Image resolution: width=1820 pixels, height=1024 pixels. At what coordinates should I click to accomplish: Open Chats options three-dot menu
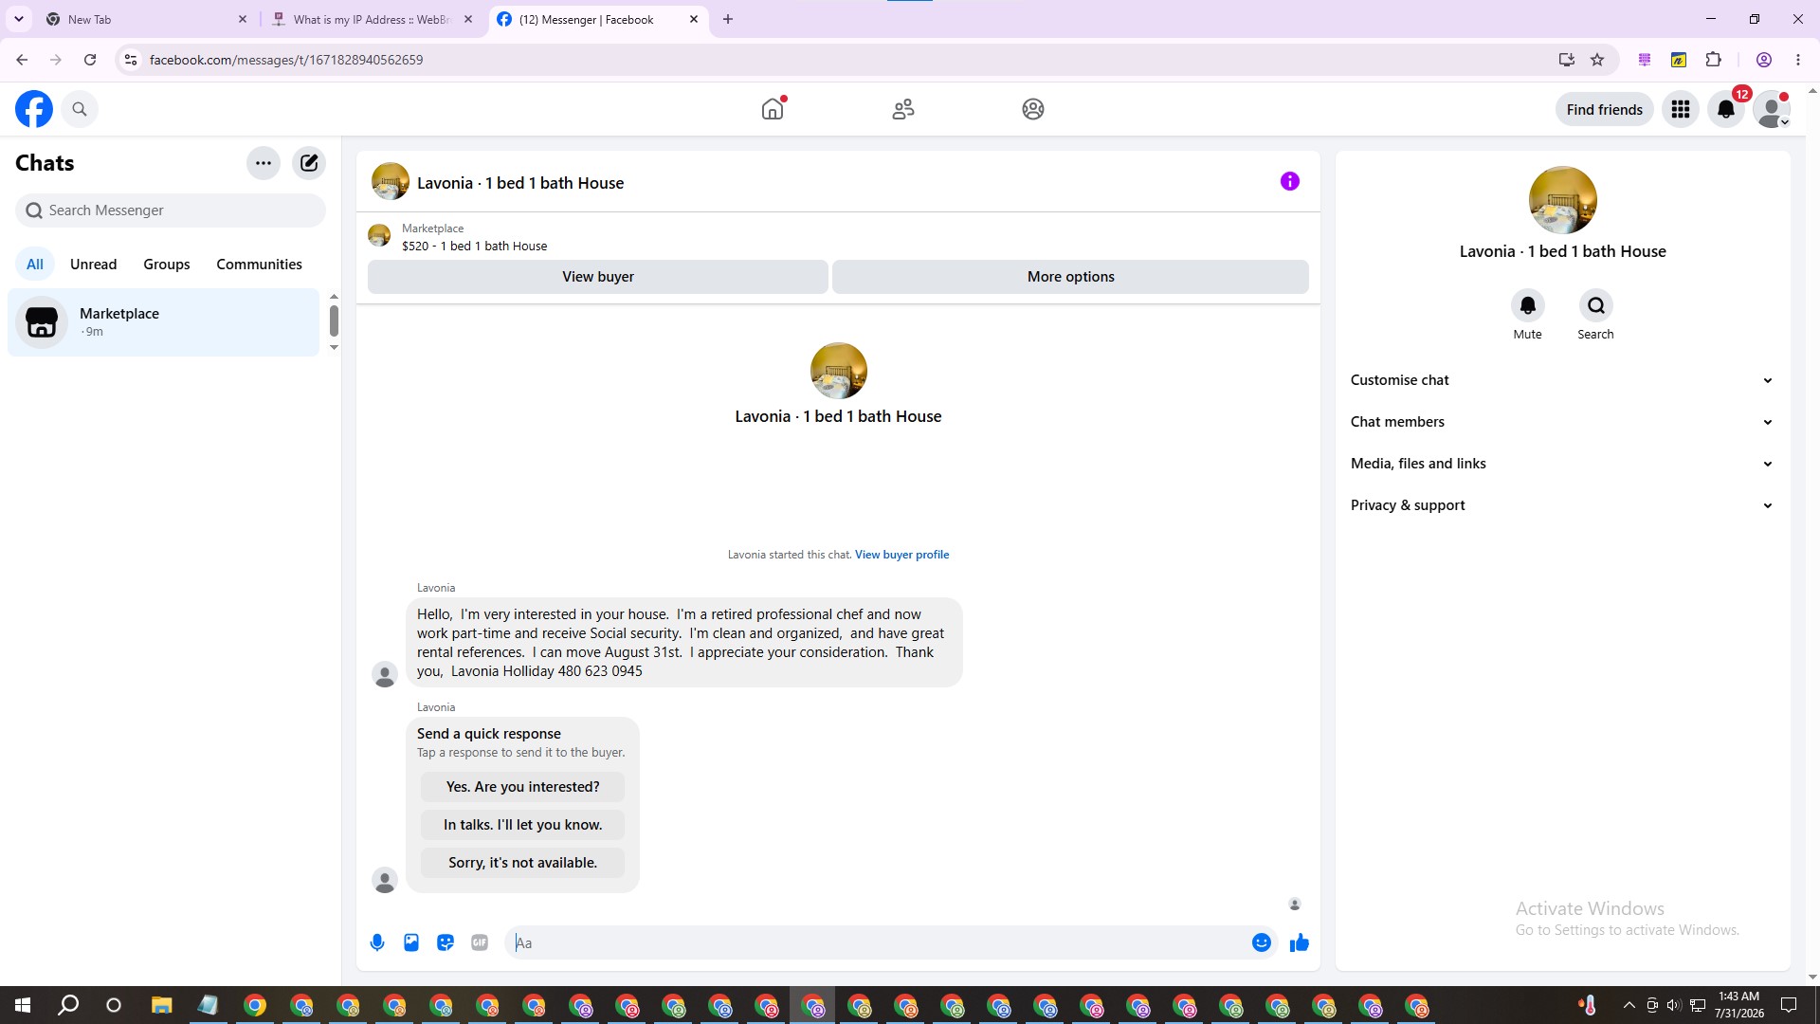(264, 163)
